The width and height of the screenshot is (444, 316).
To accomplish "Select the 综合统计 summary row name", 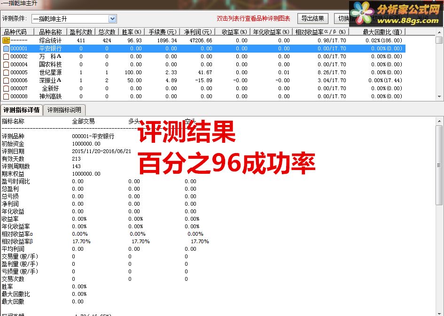I will [x=50, y=40].
